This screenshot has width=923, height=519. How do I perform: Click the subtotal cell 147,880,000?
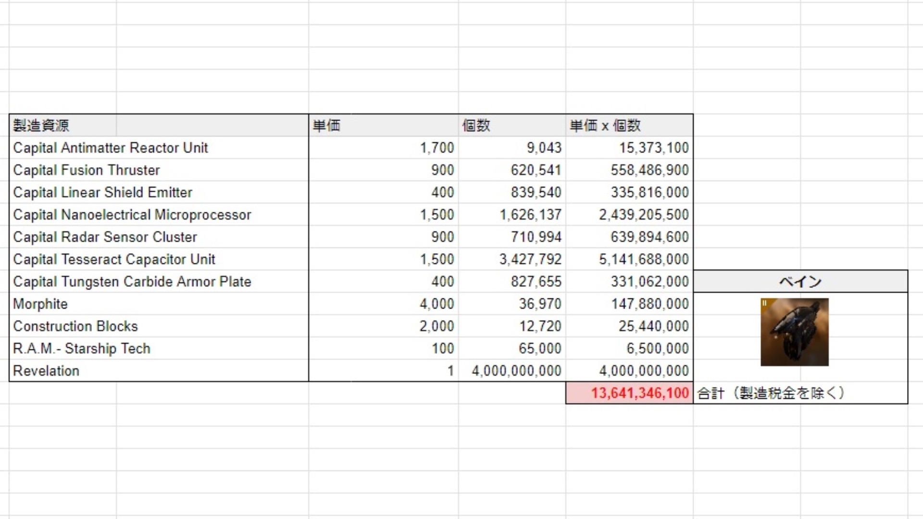click(629, 304)
